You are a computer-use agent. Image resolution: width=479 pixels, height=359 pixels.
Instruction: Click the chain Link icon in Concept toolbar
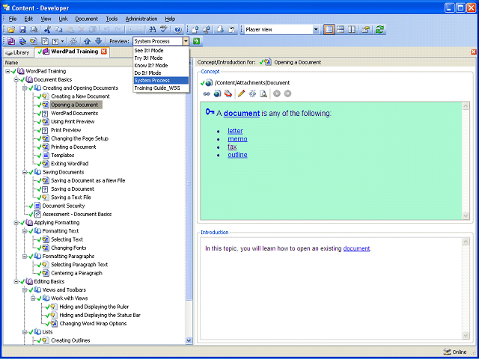coord(207,93)
